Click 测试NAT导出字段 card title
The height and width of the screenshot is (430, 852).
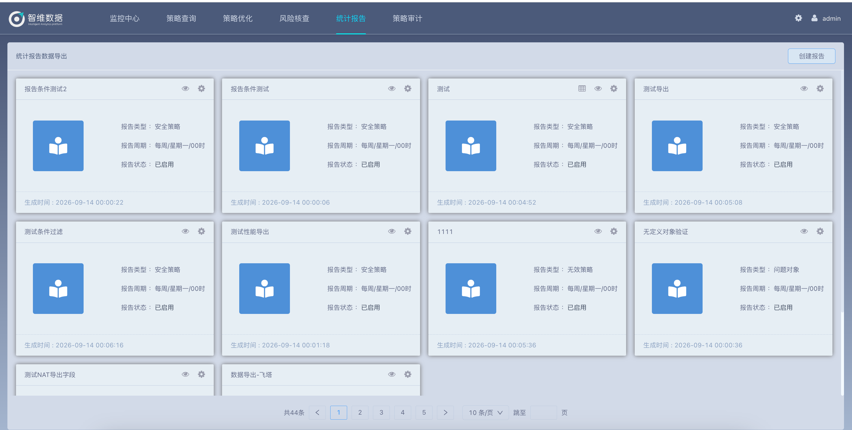tap(50, 375)
